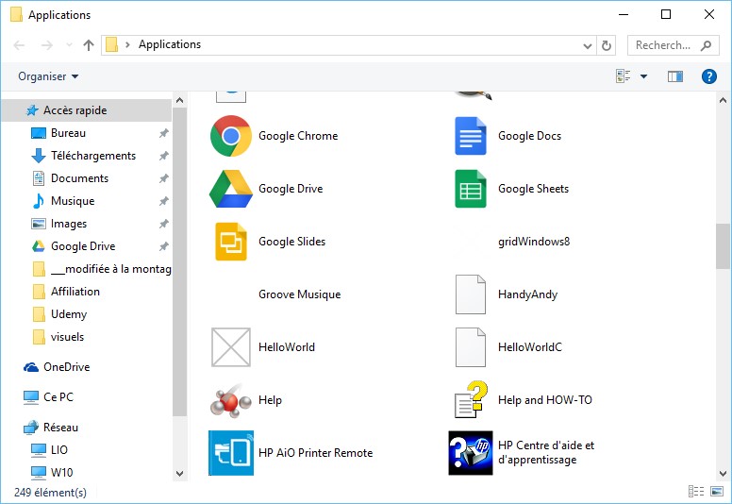Open the Help and HOW-TO icon
Image resolution: width=732 pixels, height=504 pixels.
[470, 400]
